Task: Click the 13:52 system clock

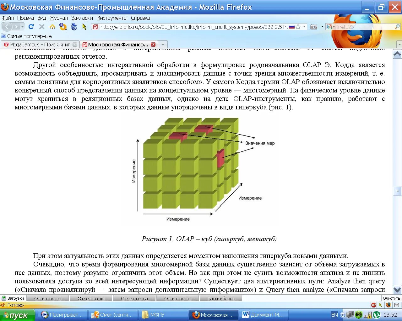Action: click(390, 315)
